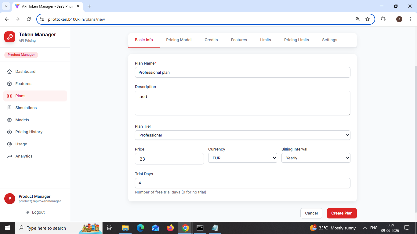The image size is (417, 234).
Task: Click the Product Manager avatar circle
Action: click(x=10, y=199)
